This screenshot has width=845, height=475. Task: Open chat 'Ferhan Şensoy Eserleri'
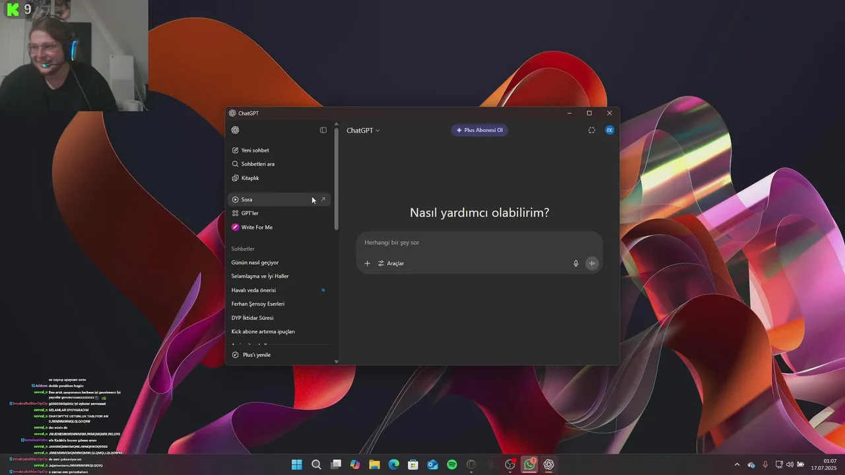[x=279, y=304]
